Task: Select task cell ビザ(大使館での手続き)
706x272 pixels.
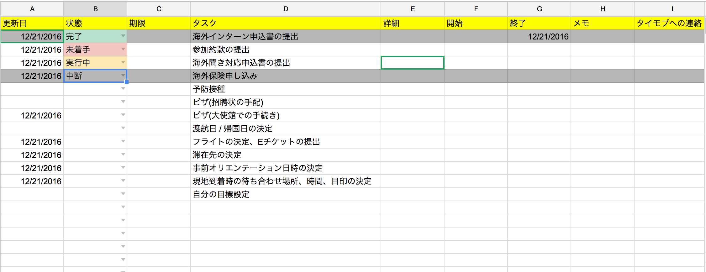Action: tap(286, 115)
